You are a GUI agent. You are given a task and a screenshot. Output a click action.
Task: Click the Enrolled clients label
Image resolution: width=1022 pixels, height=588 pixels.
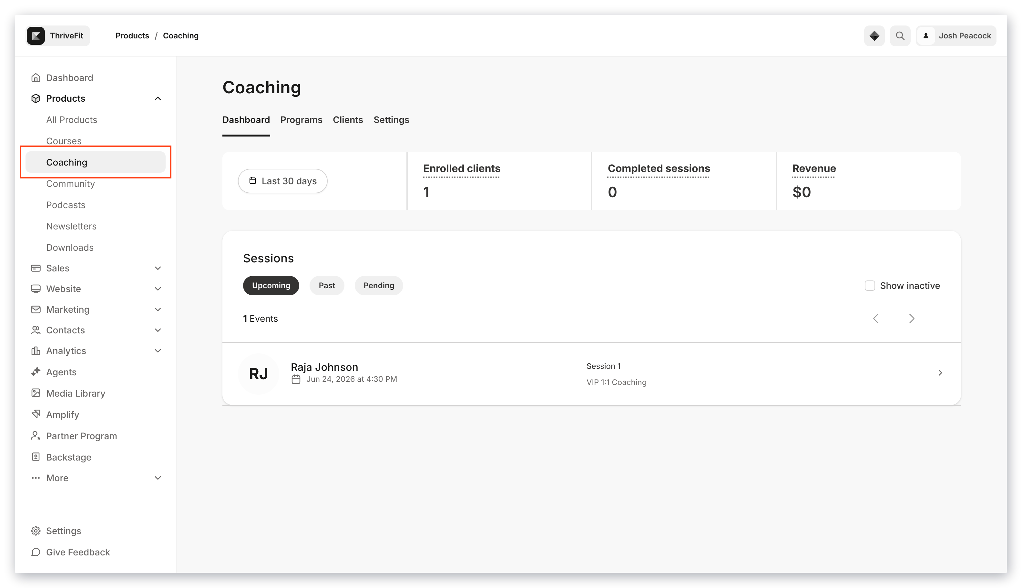coord(462,168)
